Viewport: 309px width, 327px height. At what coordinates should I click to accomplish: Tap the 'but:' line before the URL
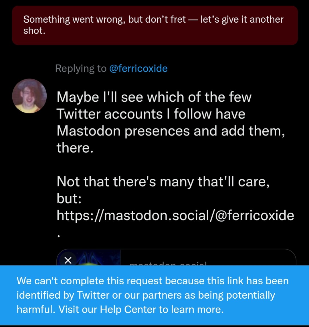click(70, 199)
